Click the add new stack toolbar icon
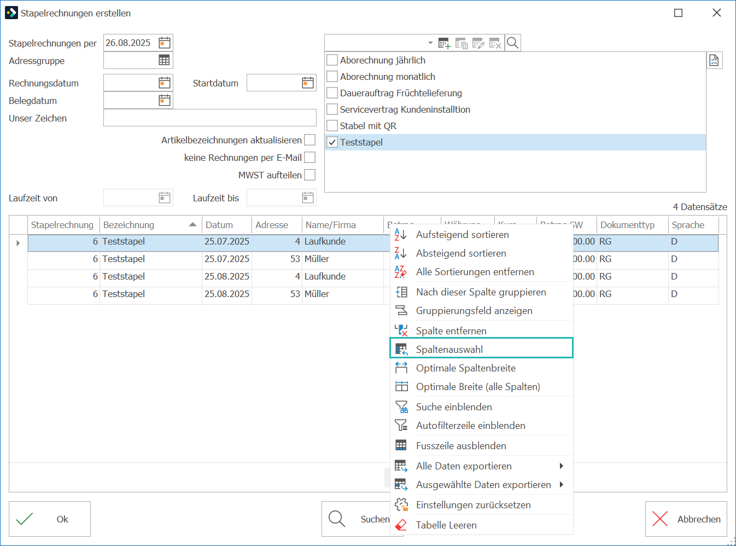This screenshot has height=546, width=736. (445, 43)
